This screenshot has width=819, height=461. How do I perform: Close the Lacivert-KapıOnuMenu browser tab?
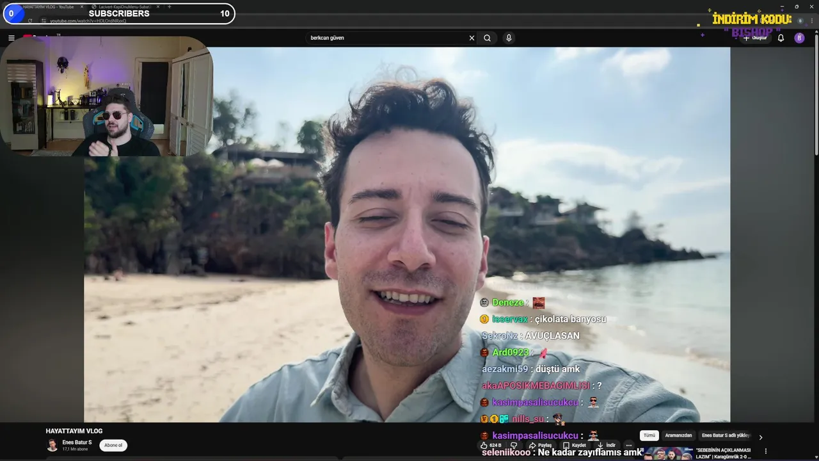[158, 6]
